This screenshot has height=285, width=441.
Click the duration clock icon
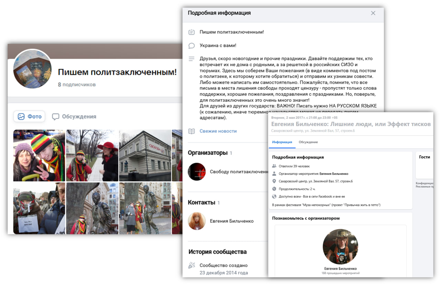(x=274, y=189)
